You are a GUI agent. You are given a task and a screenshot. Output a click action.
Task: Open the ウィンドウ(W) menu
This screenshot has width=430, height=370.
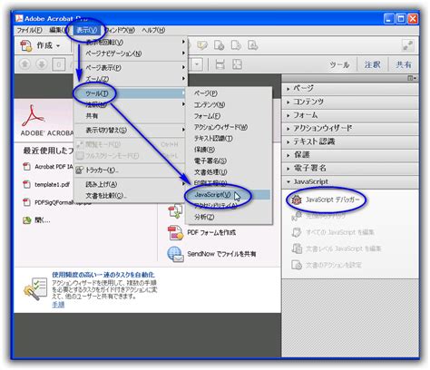point(120,30)
